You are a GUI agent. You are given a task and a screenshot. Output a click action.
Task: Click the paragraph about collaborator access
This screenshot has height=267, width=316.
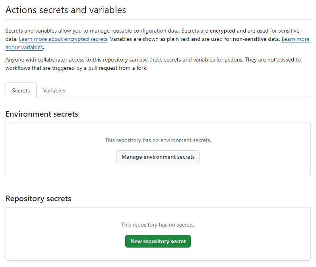pyautogui.click(x=153, y=64)
